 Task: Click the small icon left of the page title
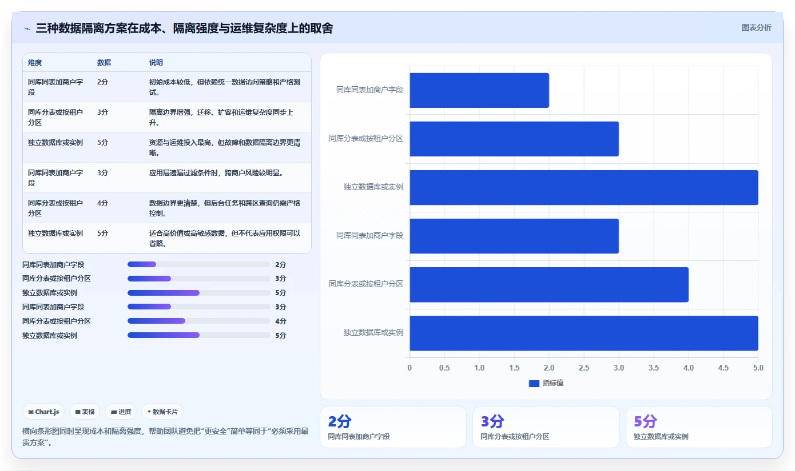point(27,28)
